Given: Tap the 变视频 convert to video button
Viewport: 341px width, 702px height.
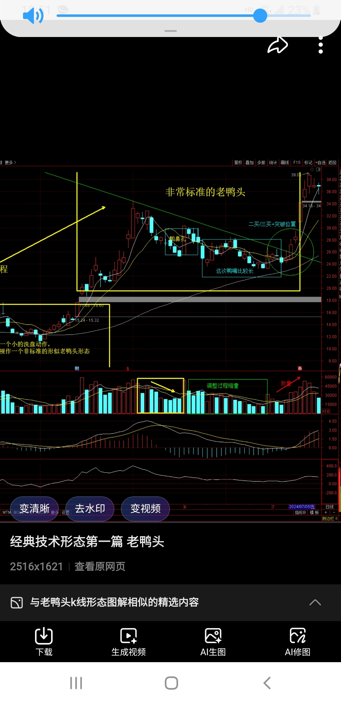Looking at the screenshot, I should [146, 508].
